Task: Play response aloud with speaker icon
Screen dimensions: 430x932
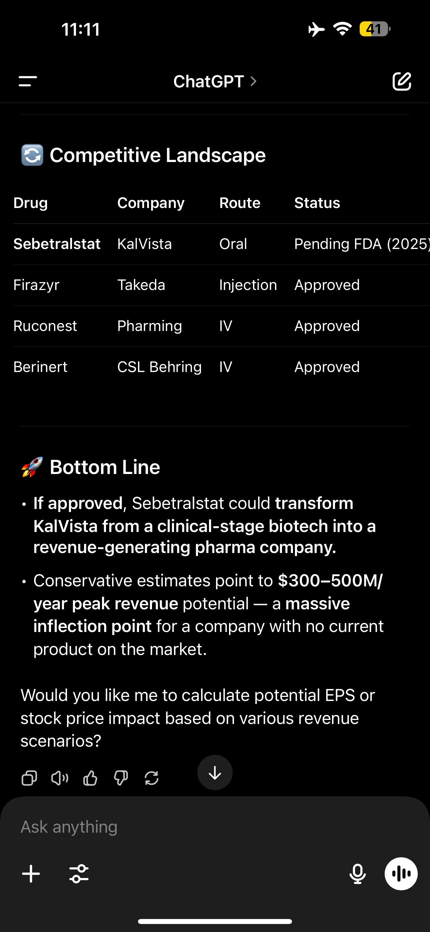Action: tap(60, 778)
